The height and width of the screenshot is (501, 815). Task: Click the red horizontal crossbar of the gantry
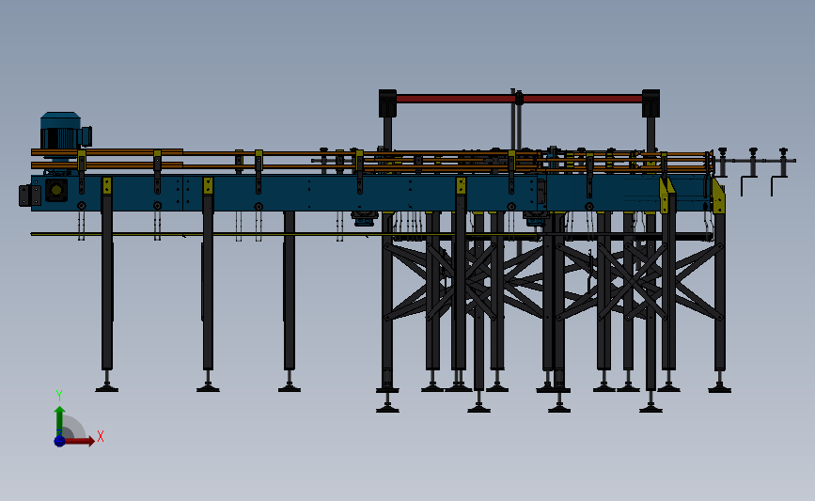[x=519, y=99]
